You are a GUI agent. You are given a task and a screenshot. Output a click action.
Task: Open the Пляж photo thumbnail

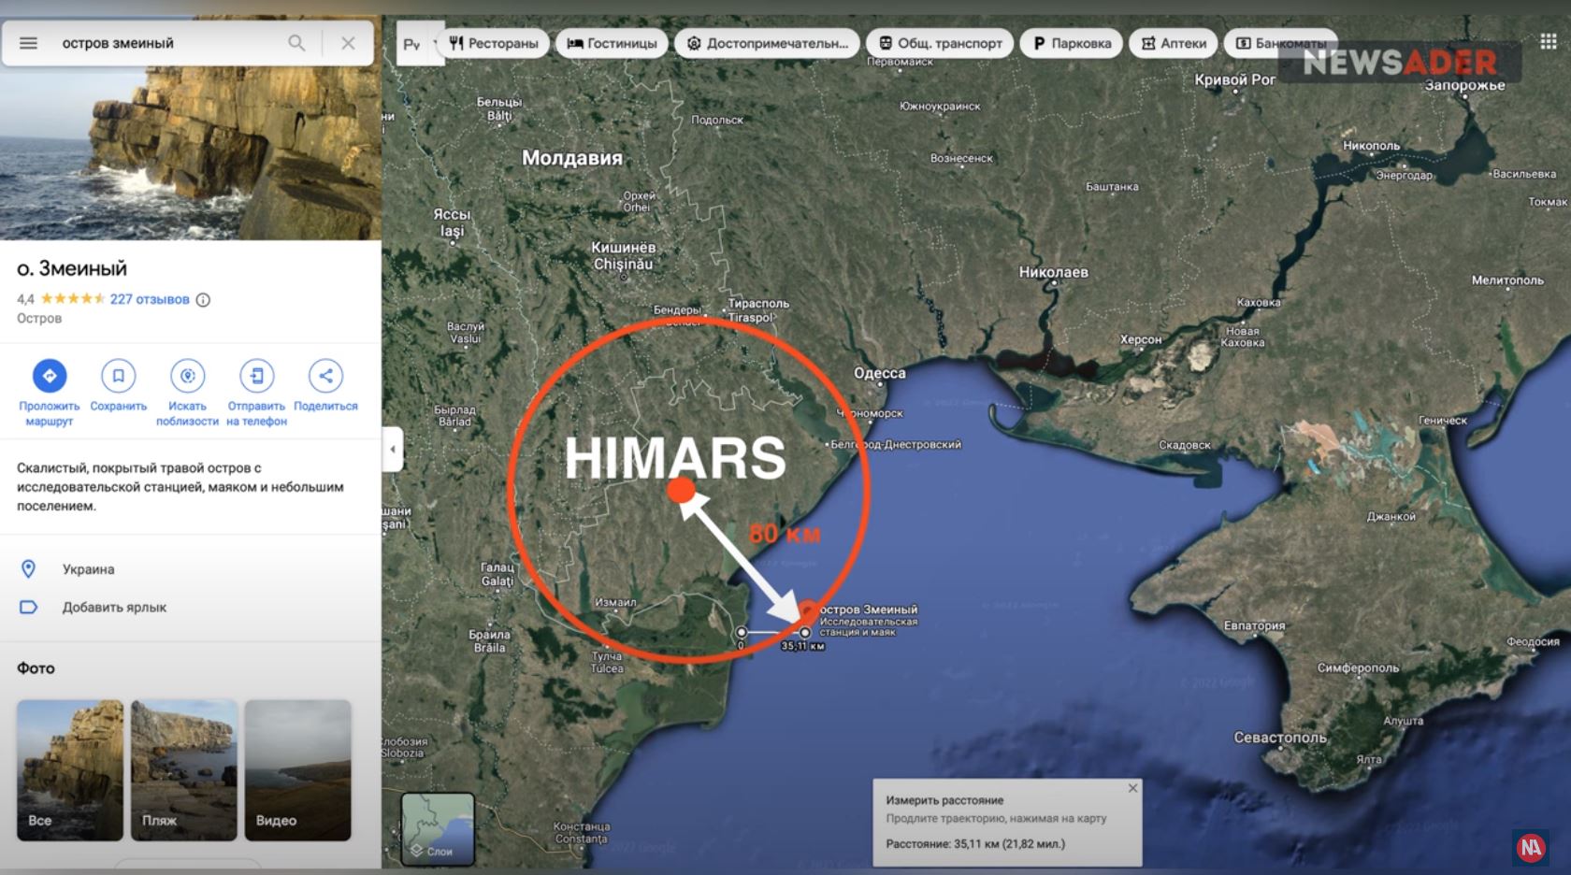tap(184, 770)
